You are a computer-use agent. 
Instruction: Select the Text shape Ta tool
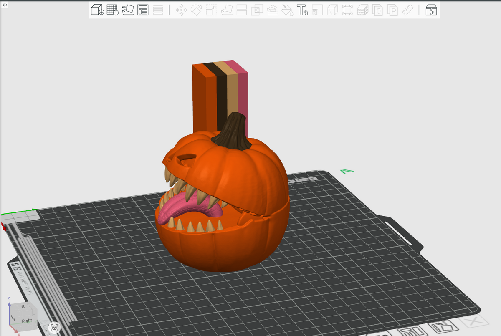tap(302, 10)
